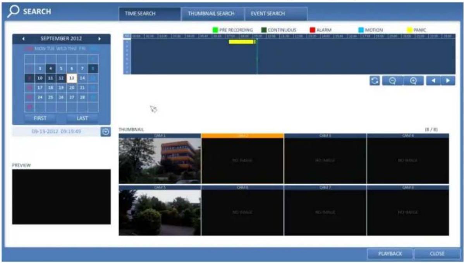Click the black PREVIEW video pane
This screenshot has width=464, height=263.
click(x=62, y=197)
